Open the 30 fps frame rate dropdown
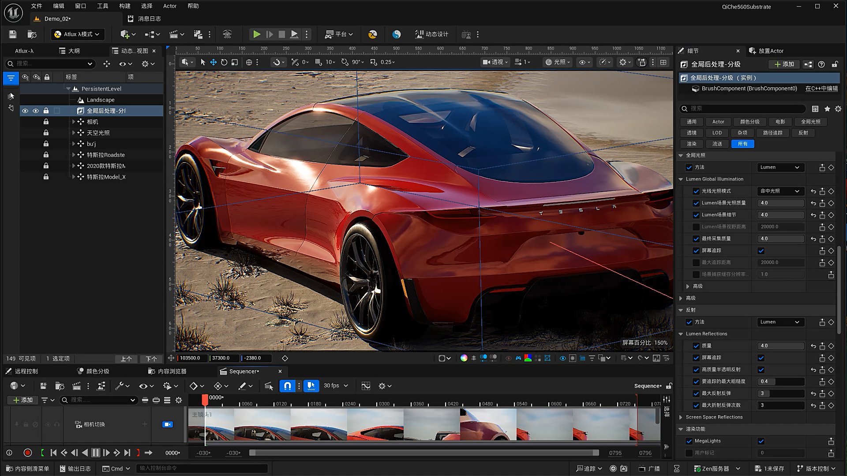This screenshot has width=847, height=476. [336, 386]
